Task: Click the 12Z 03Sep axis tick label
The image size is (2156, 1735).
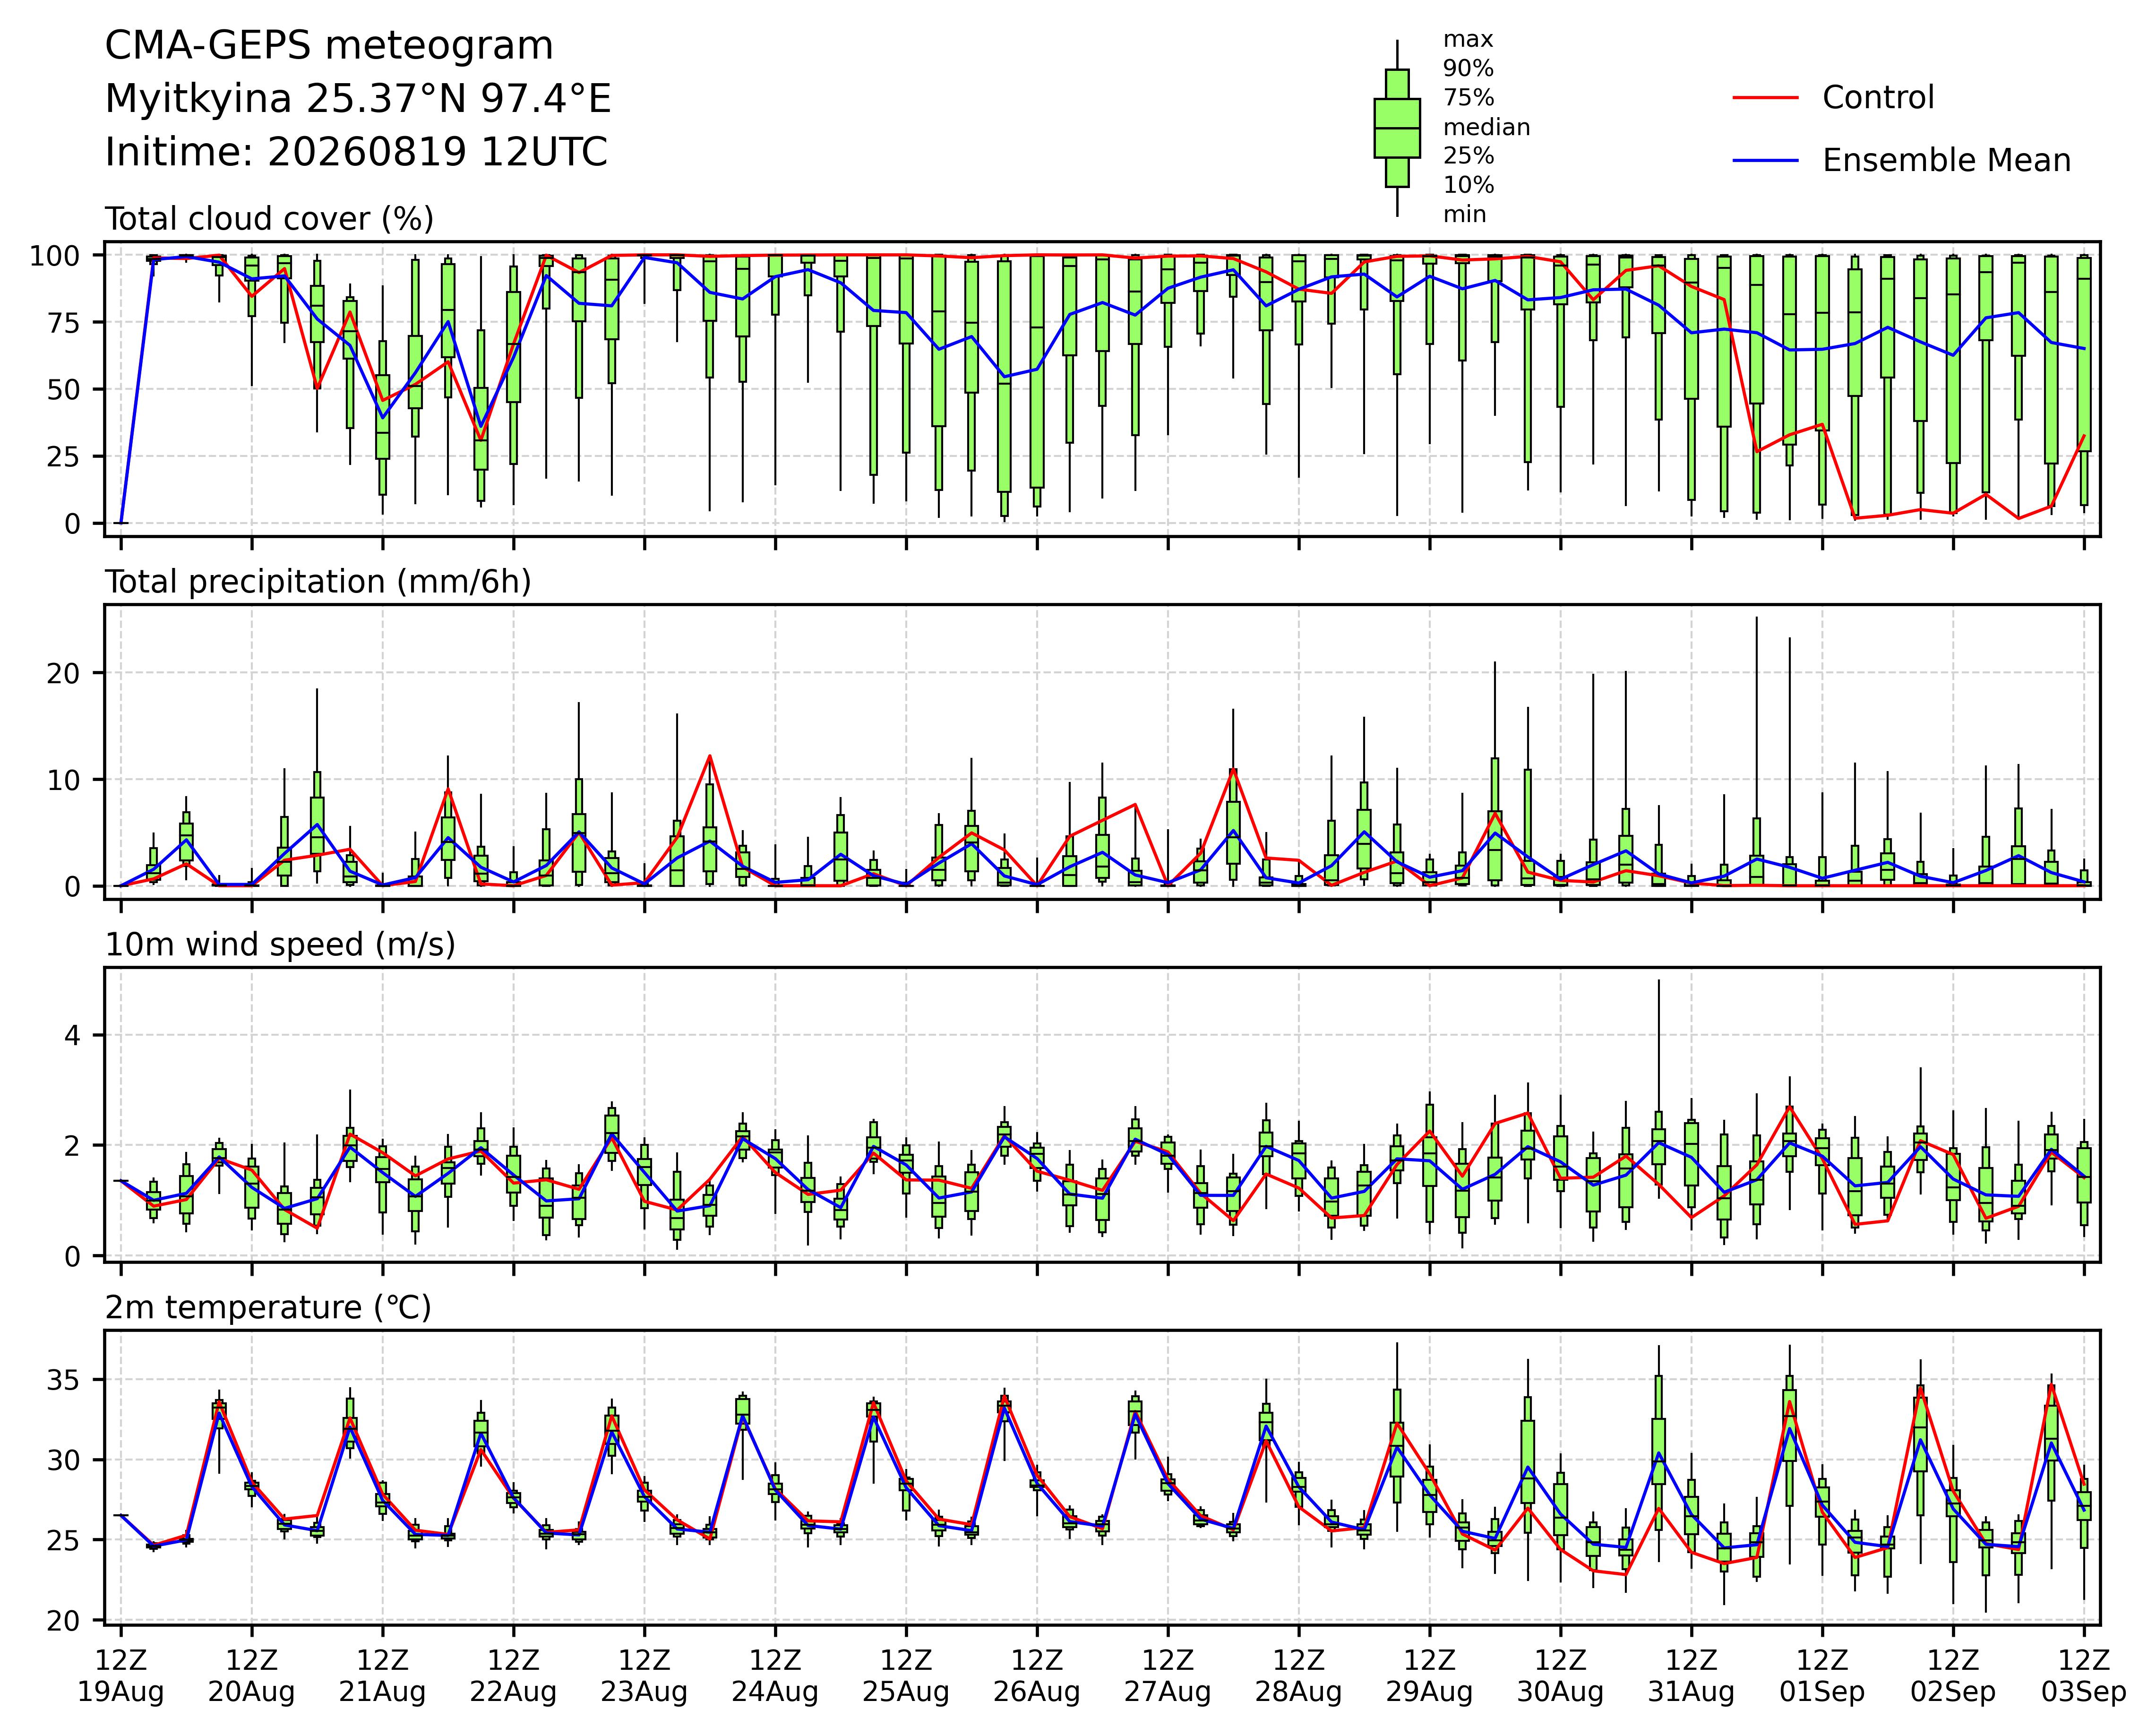Action: tap(2084, 1676)
